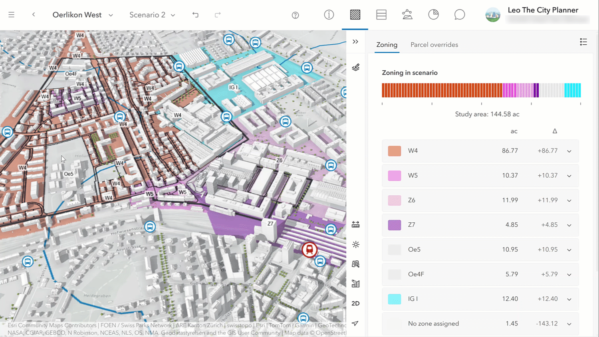Viewport: 599px width, 337px height.
Task: Switch the map to 2D view
Action: point(355,303)
